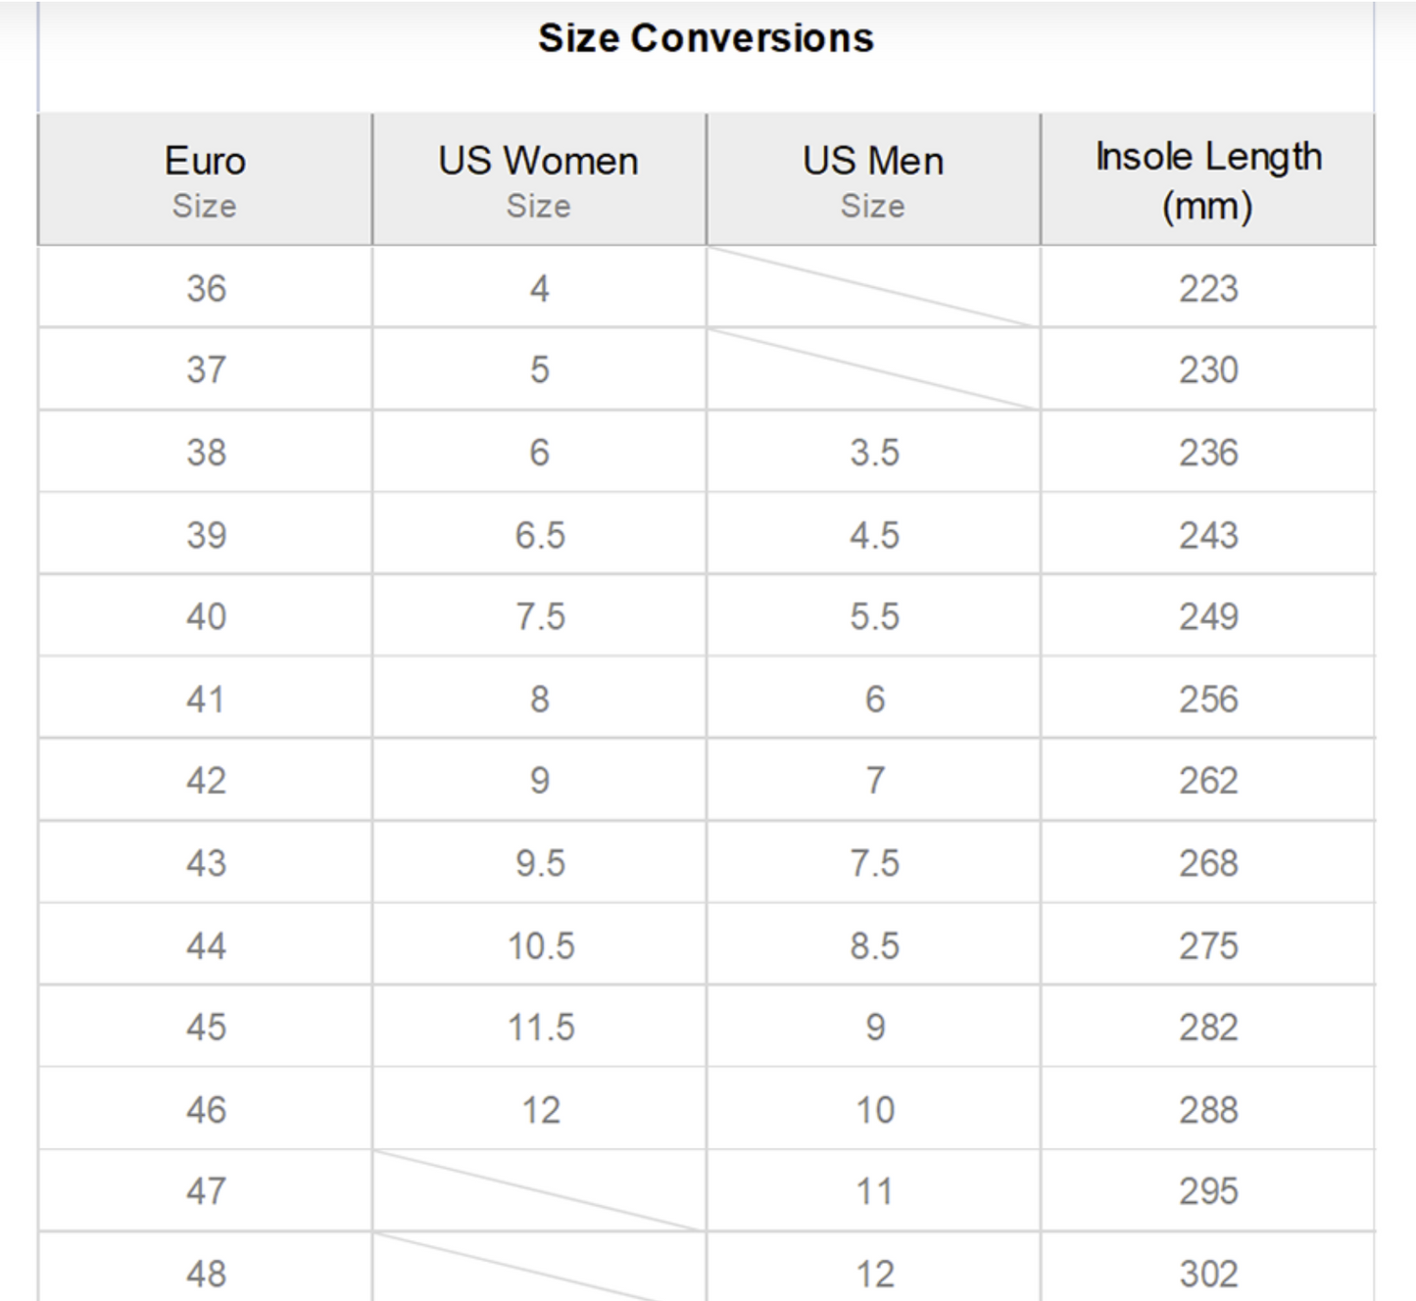Select US Women size 6.5 cell
The height and width of the screenshot is (1301, 1416).
coord(540,535)
